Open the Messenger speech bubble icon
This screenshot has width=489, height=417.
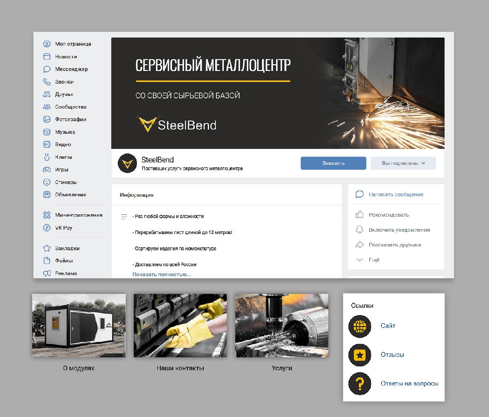click(47, 69)
